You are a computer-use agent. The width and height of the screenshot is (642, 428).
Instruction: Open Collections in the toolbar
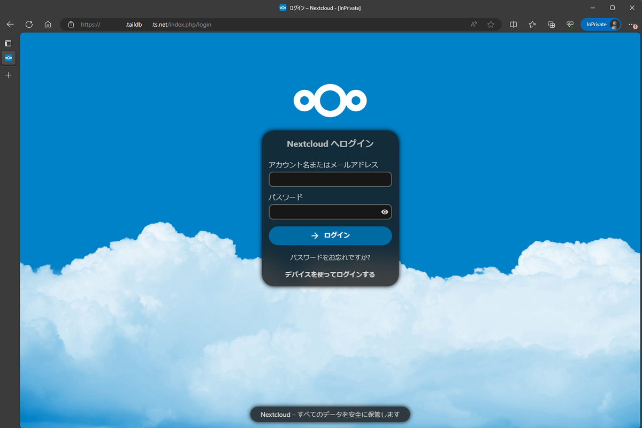[x=551, y=24]
